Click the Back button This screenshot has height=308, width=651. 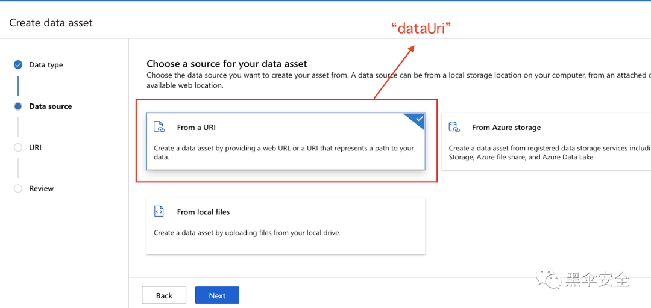point(164,295)
